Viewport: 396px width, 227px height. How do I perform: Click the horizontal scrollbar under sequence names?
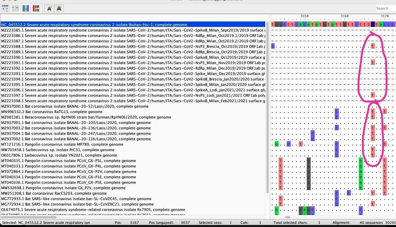[28, 217]
